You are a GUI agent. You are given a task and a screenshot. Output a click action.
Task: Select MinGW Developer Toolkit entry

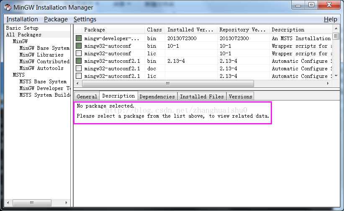45,88
